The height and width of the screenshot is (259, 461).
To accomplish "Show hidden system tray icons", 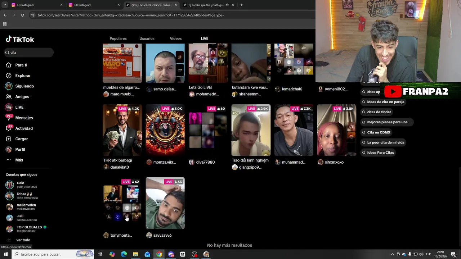I will 392,254.
